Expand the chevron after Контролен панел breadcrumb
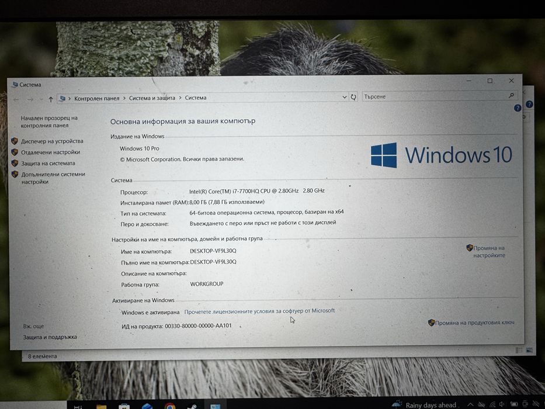Screen dimensions: 545x409 124,98
